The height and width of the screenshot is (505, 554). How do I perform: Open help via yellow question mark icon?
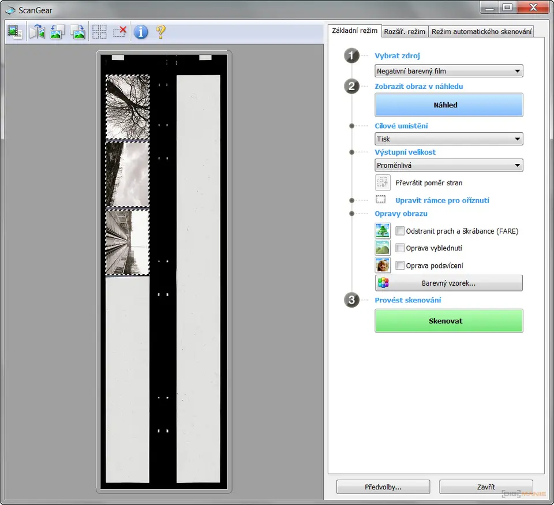tap(161, 32)
